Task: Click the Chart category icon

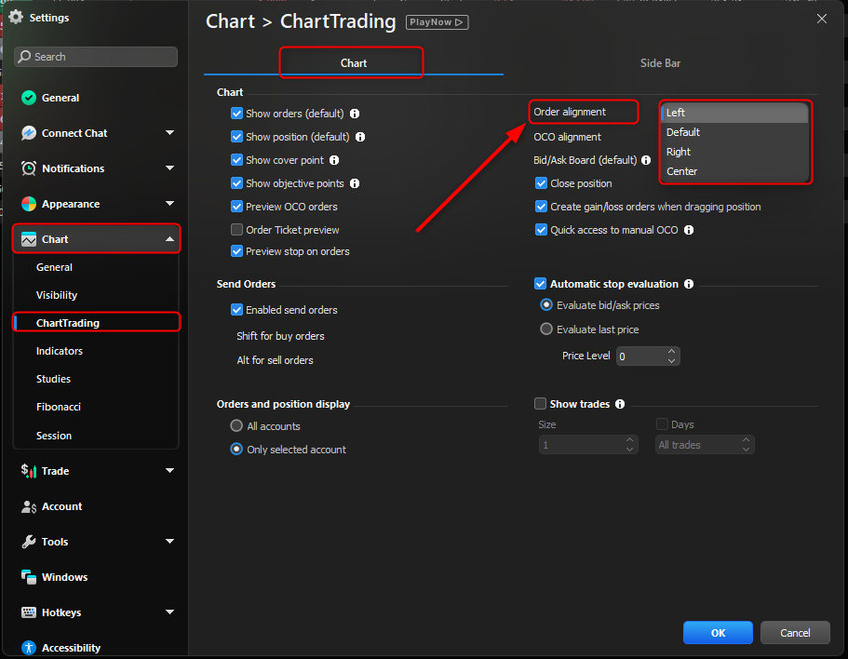Action: (29, 239)
